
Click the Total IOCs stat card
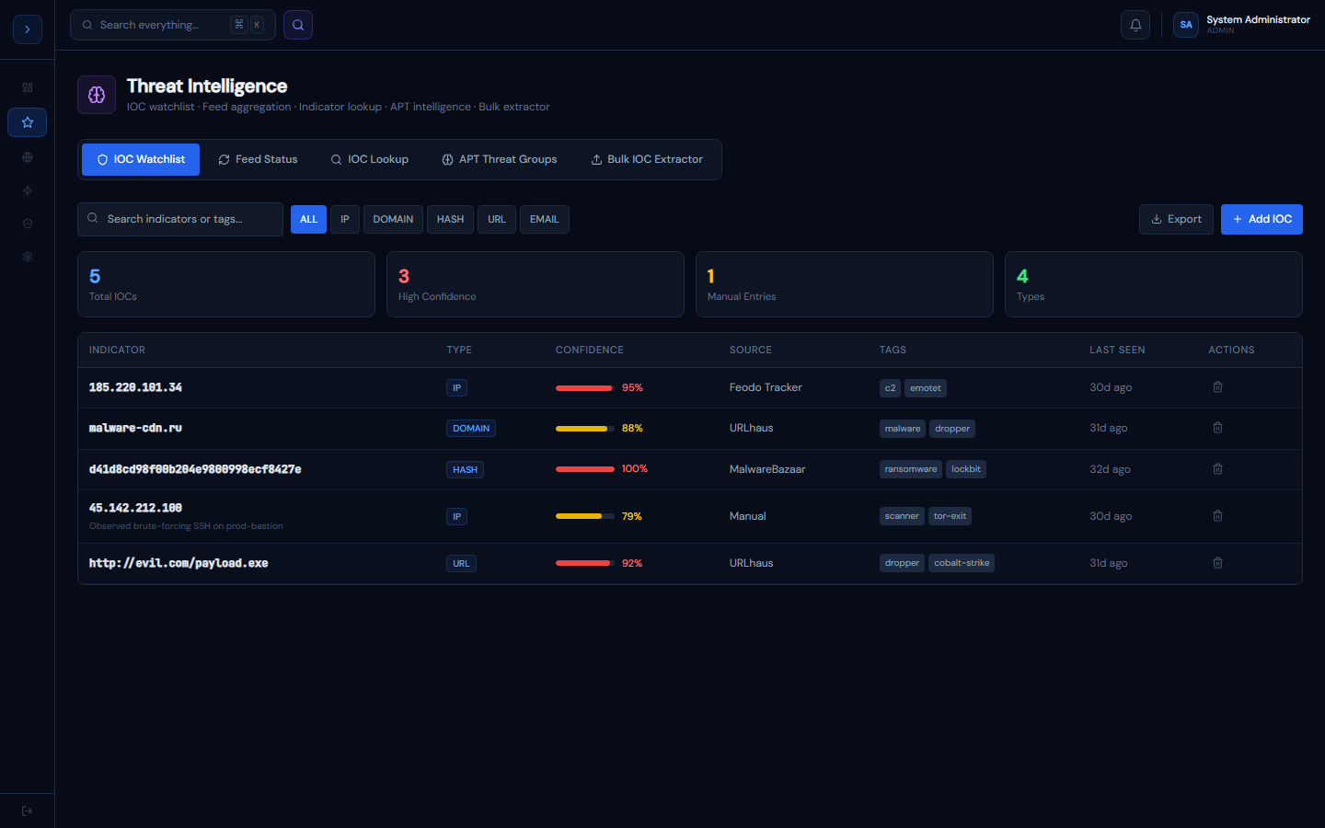[226, 284]
